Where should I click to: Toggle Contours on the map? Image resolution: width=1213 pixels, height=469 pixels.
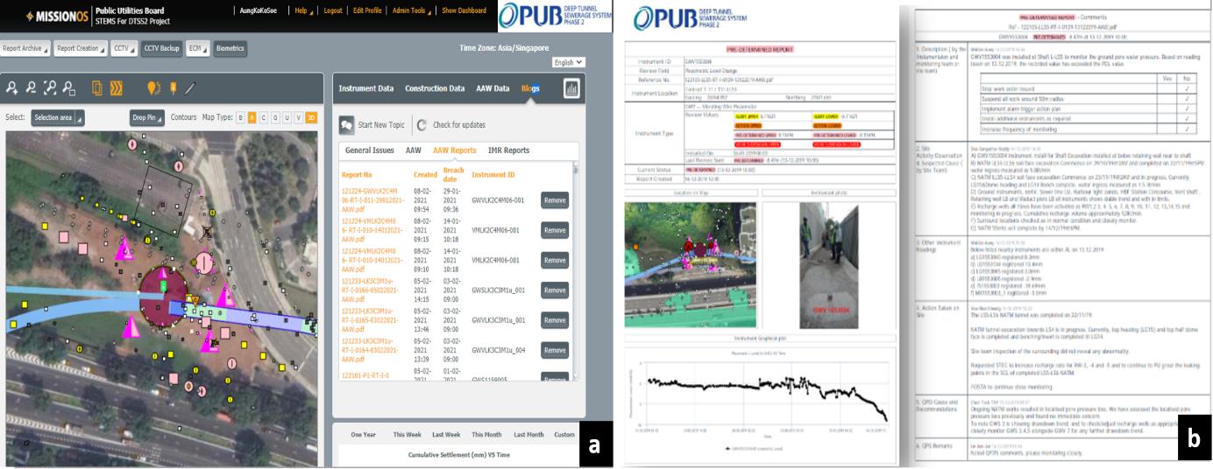[183, 116]
